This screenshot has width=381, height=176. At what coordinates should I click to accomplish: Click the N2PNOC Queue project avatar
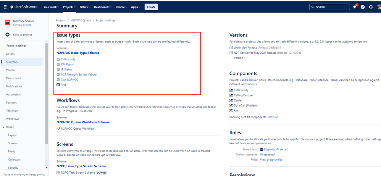pyautogui.click(x=8, y=23)
